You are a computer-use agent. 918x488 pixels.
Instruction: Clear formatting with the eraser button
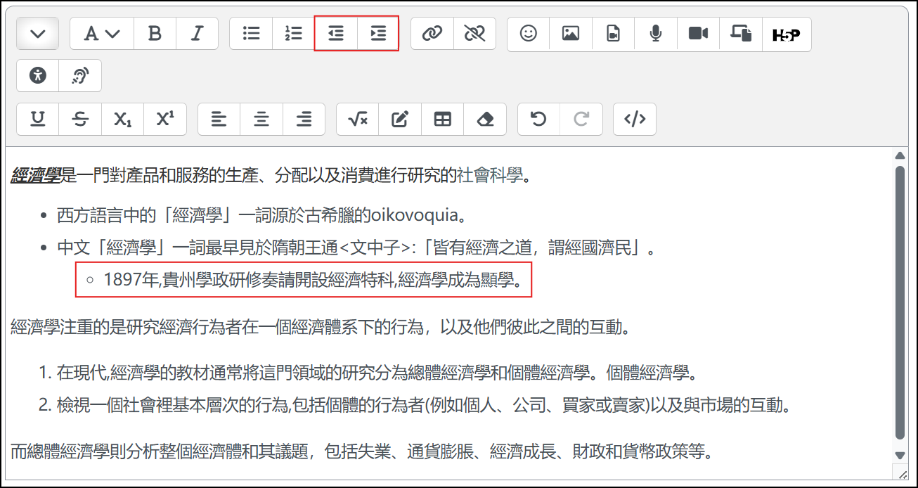click(x=485, y=119)
